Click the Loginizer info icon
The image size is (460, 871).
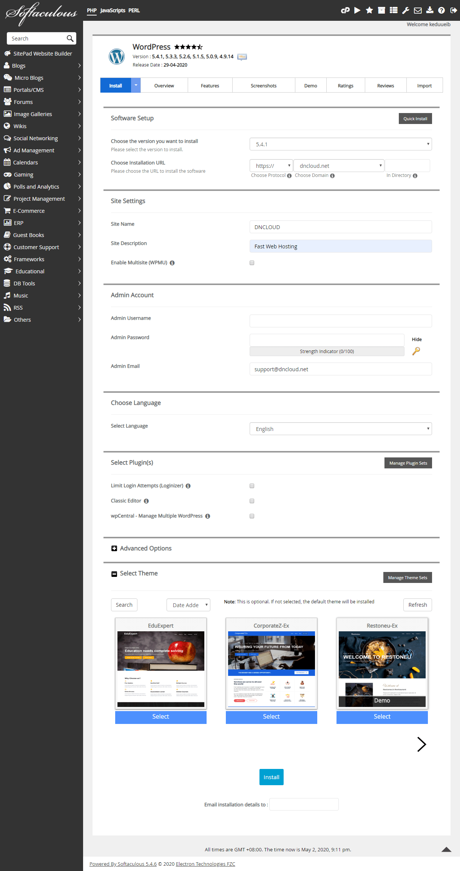pos(188,486)
